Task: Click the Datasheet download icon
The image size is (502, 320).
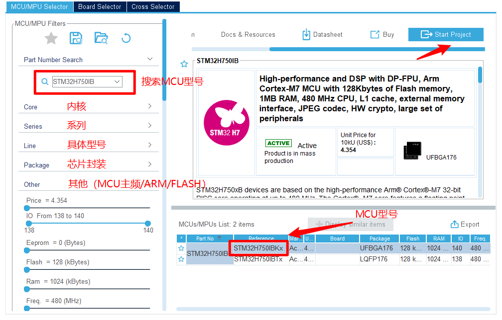Action: tap(306, 34)
